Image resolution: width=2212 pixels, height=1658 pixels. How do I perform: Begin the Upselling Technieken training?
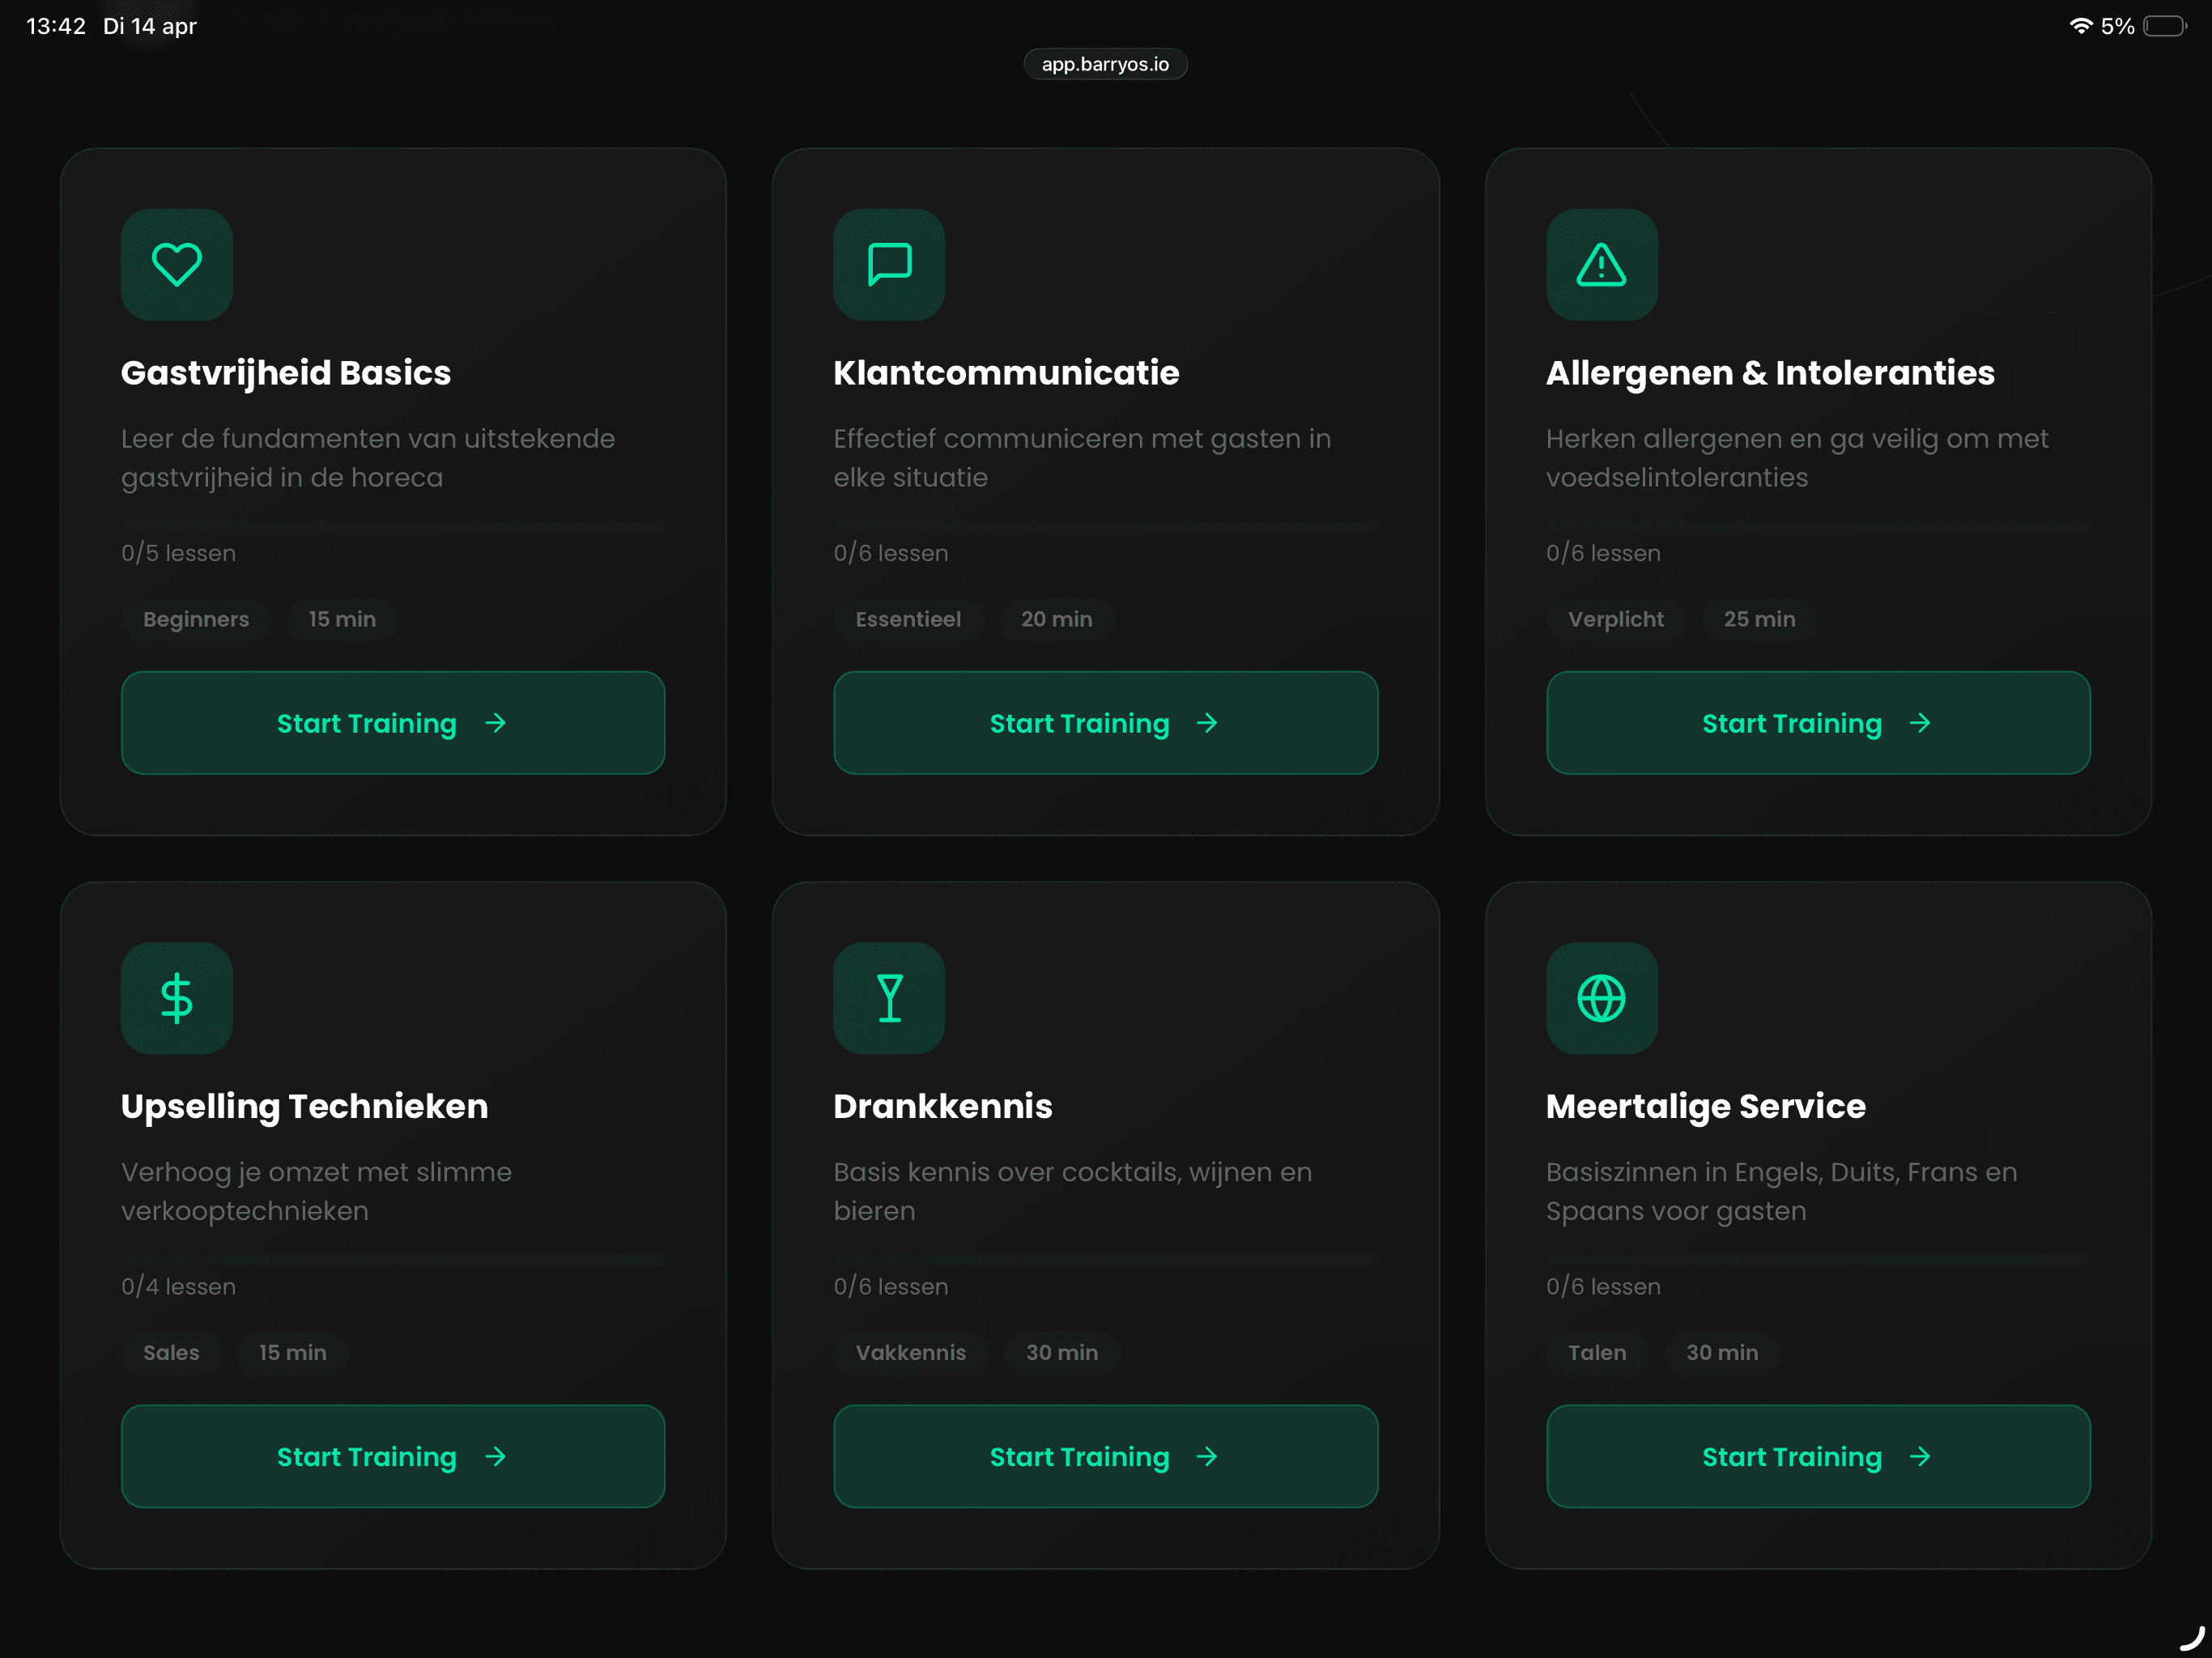(393, 1456)
